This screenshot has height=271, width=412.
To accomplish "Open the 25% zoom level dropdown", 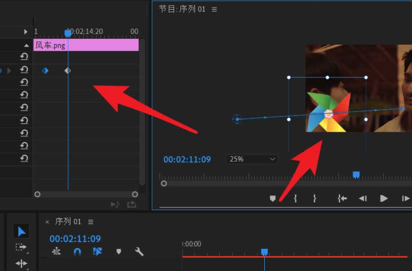I will click(x=252, y=159).
